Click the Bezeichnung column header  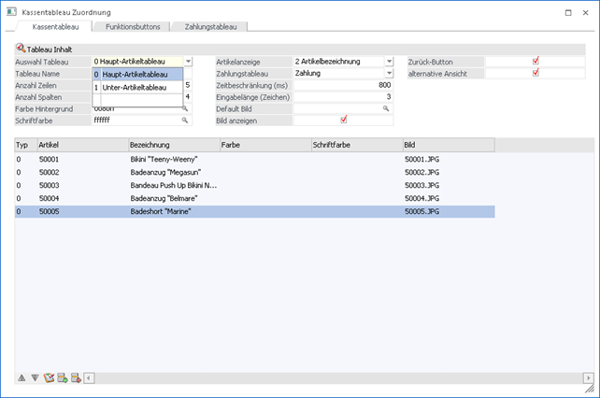point(173,146)
